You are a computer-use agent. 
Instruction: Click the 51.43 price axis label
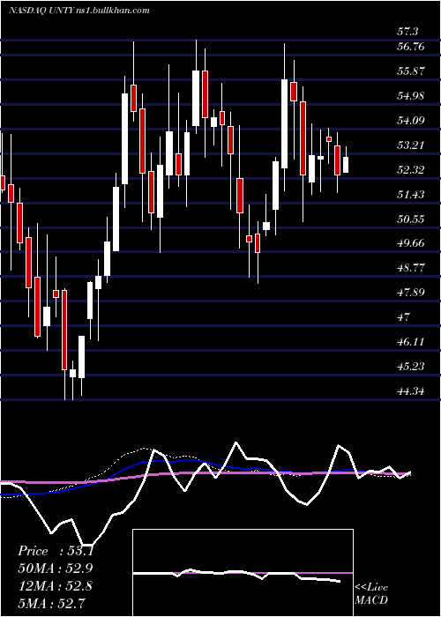coord(412,194)
